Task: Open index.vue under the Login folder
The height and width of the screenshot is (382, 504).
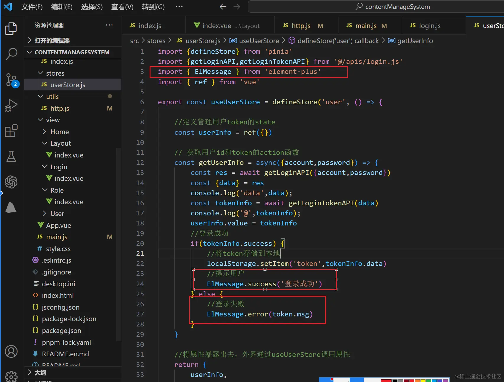Action: (73, 178)
